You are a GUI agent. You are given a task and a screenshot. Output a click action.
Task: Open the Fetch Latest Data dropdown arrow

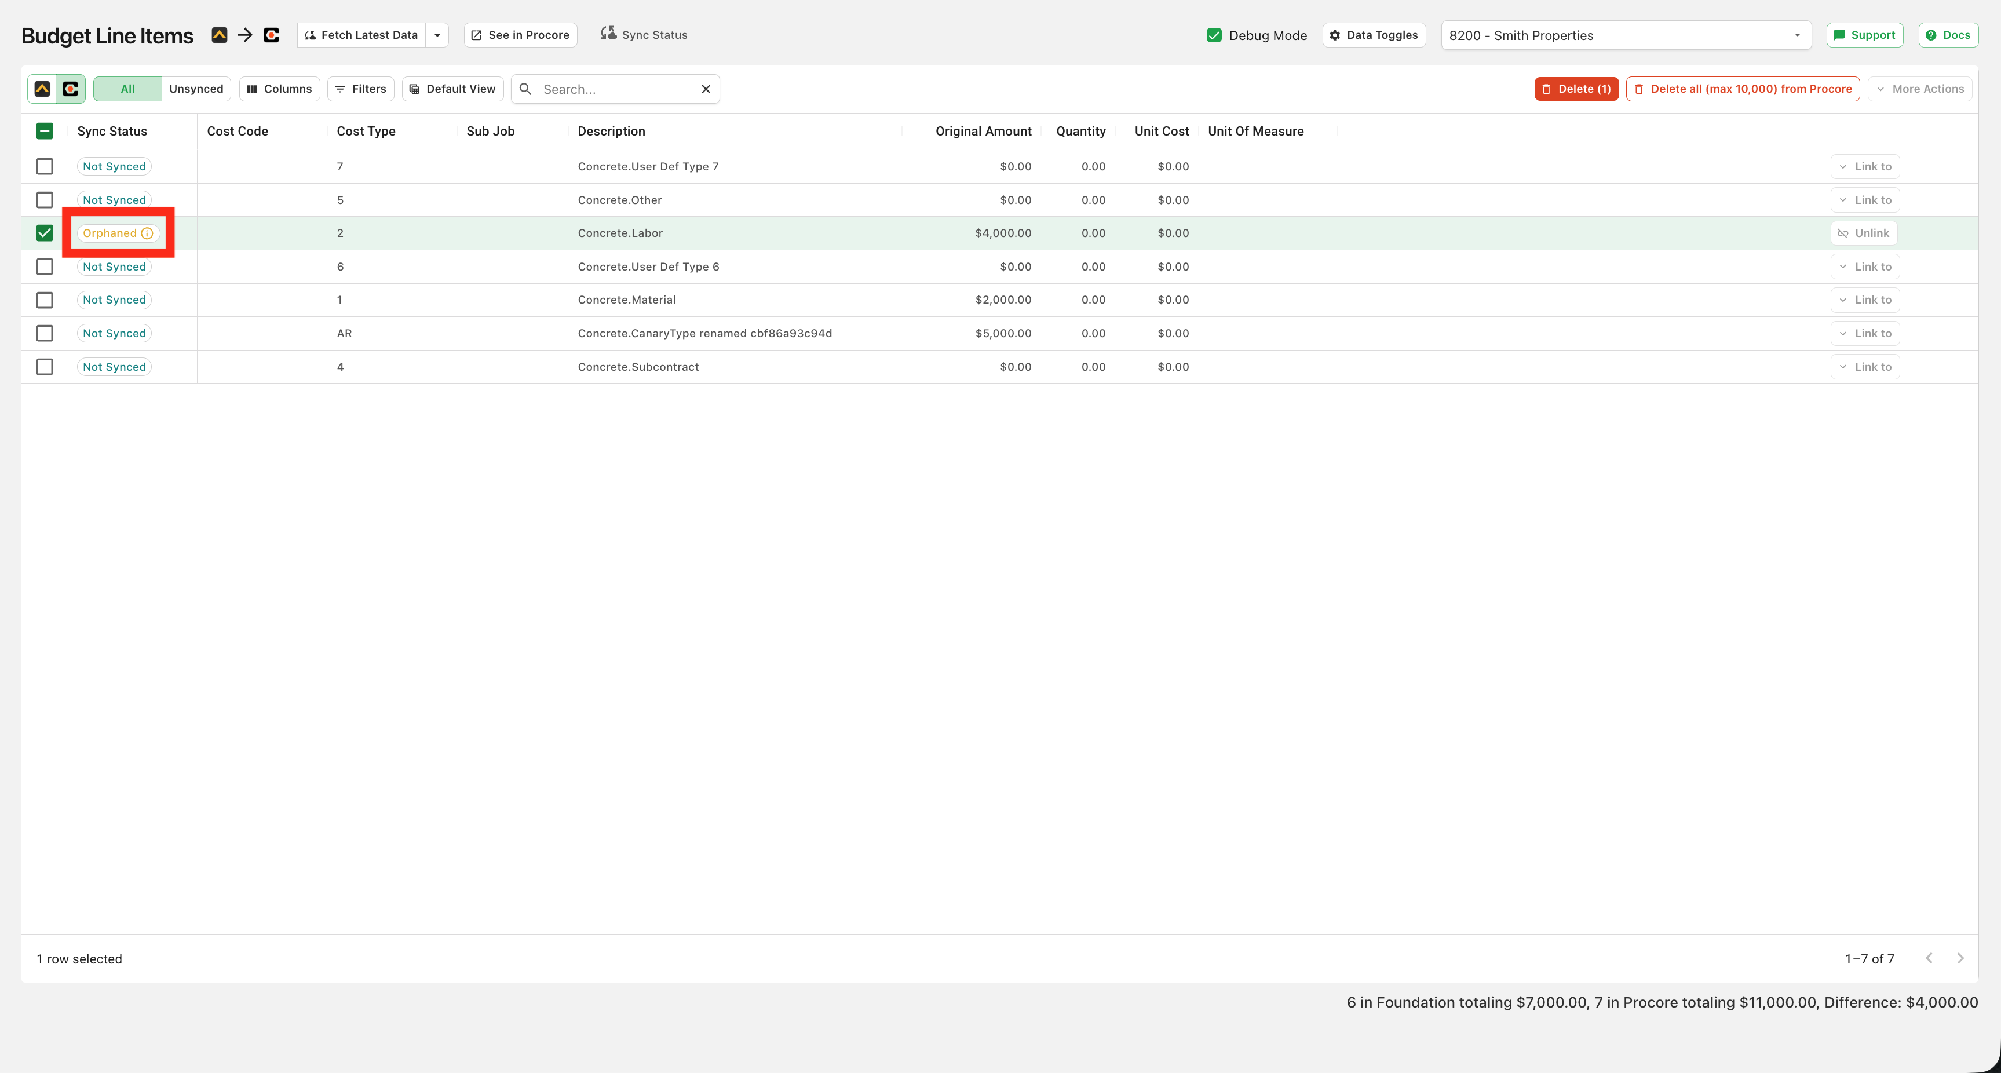point(437,35)
